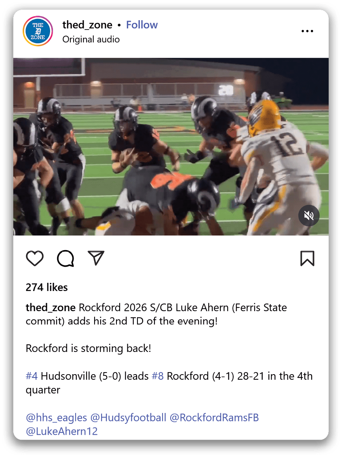This screenshot has width=342, height=457.
Task: Open thed_zone username in header
Action: pos(87,25)
